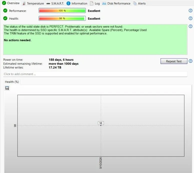Click the Excellent label next to Performance

coord(94,11)
